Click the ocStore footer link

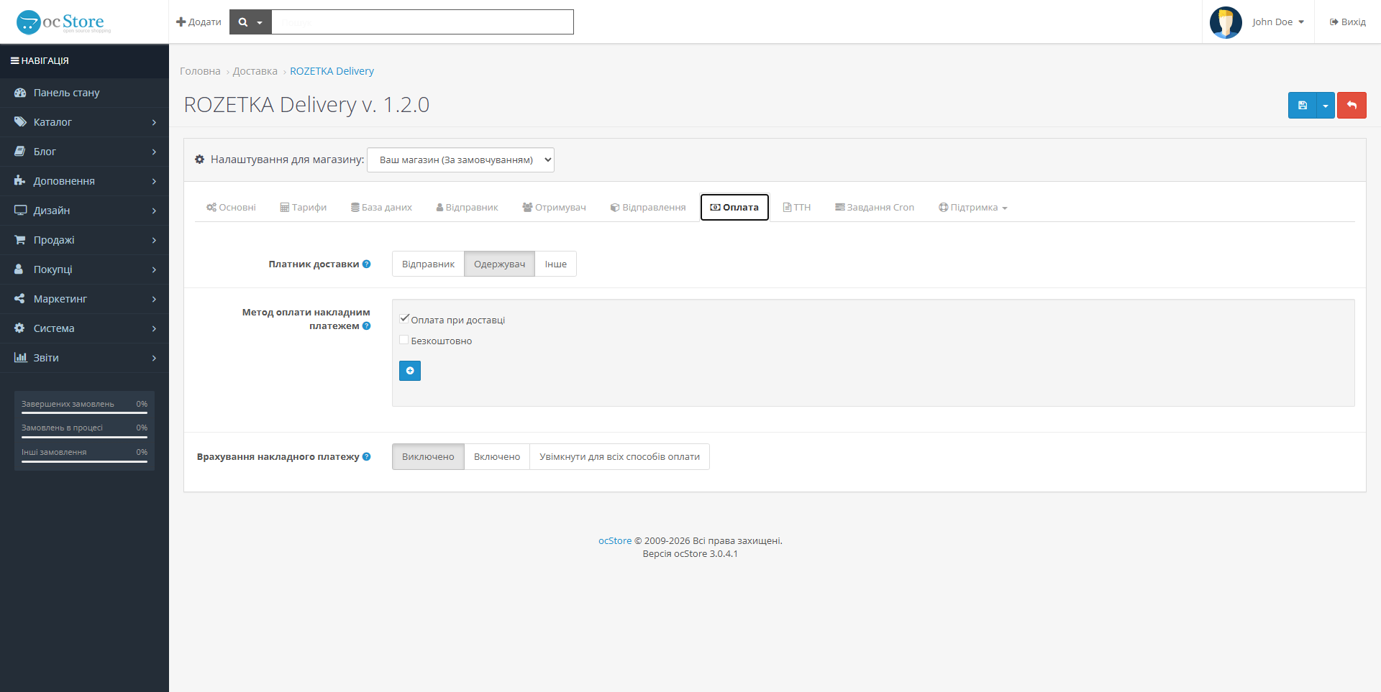615,540
